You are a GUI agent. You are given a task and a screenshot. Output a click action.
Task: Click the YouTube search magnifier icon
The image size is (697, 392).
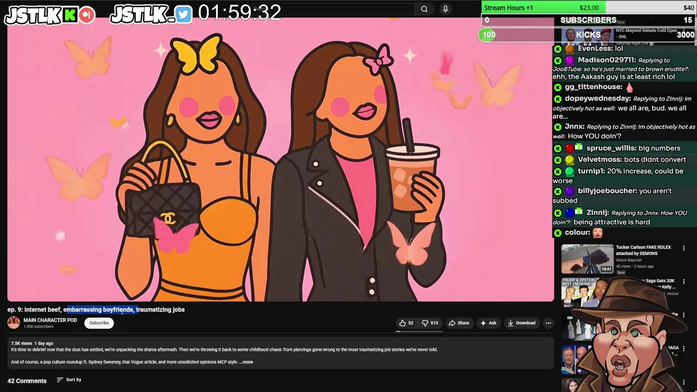[424, 9]
